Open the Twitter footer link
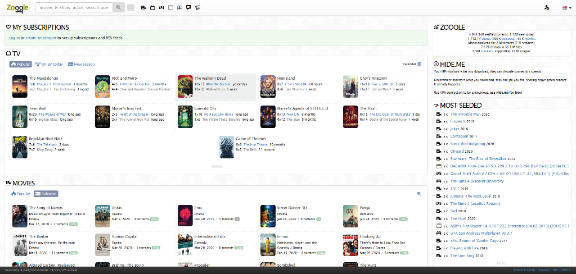 pos(544,270)
